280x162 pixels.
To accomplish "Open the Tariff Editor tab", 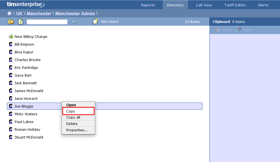I will coord(235,5).
